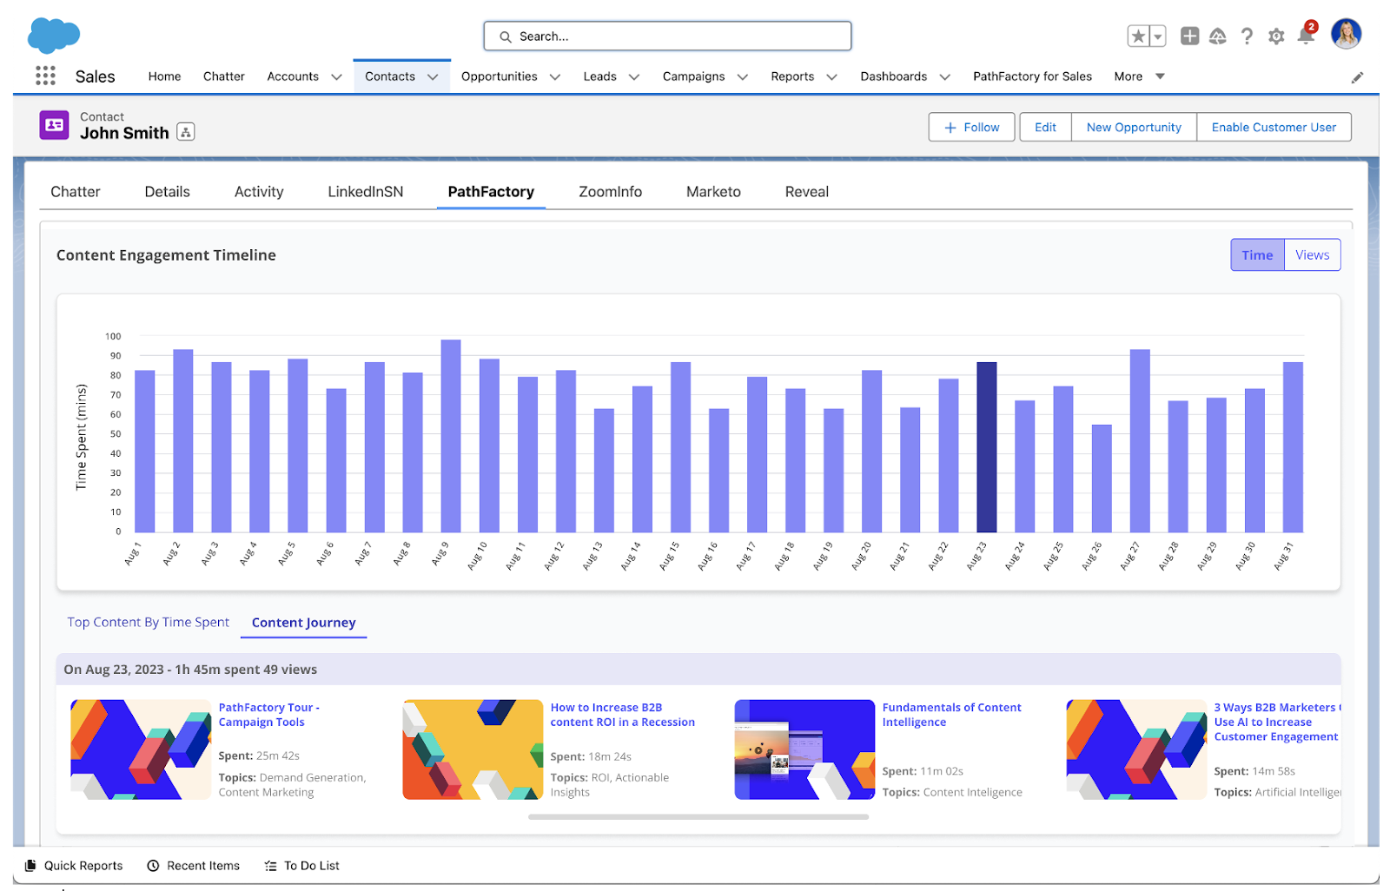The image size is (1390, 891).
Task: Select the highlighted Aug 23 bar
Action: [986, 446]
